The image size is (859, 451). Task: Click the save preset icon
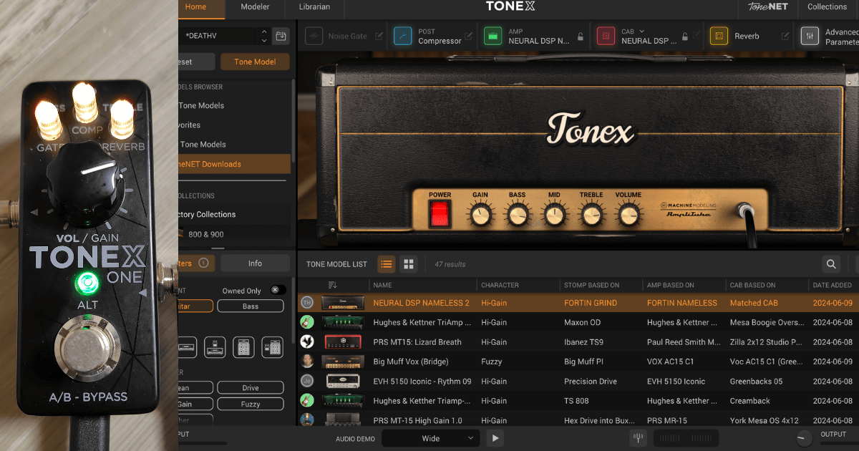click(281, 36)
